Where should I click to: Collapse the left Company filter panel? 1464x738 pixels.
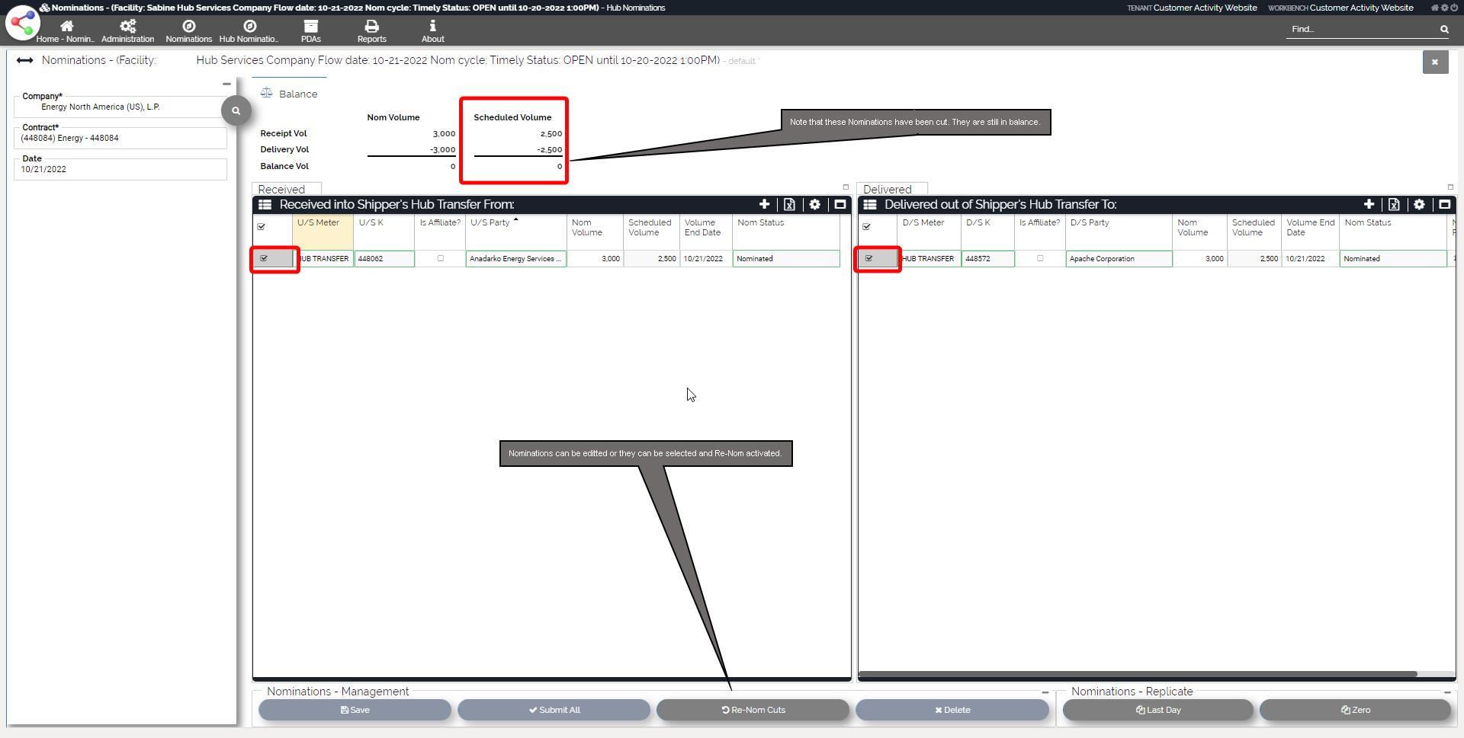point(226,85)
